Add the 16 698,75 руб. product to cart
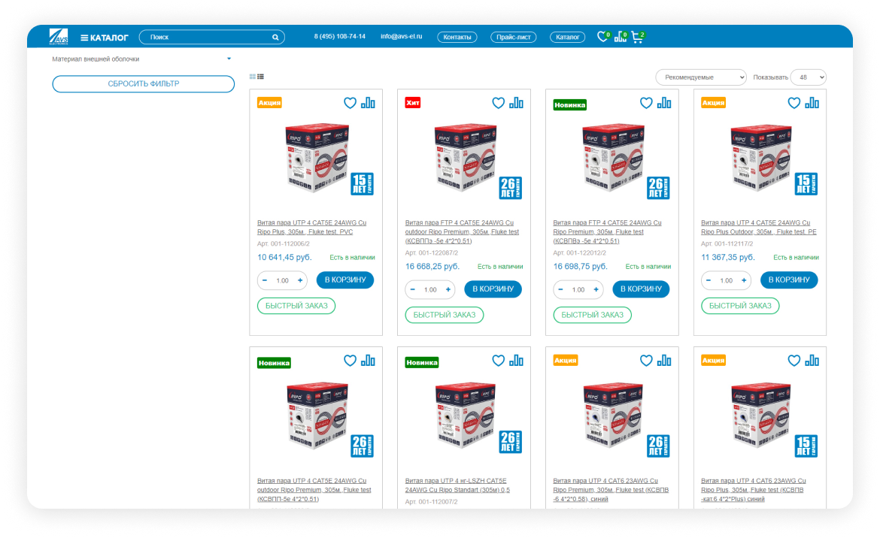Viewport: 880px width, 538px height. click(x=641, y=289)
